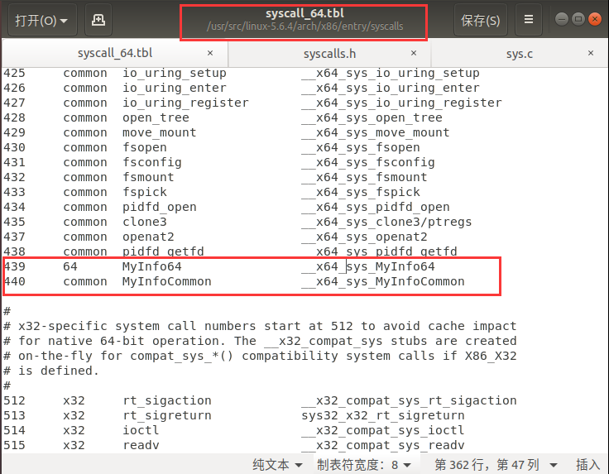Click __x64_sys_move_mount entry
The image size is (609, 474).
[x=376, y=132]
